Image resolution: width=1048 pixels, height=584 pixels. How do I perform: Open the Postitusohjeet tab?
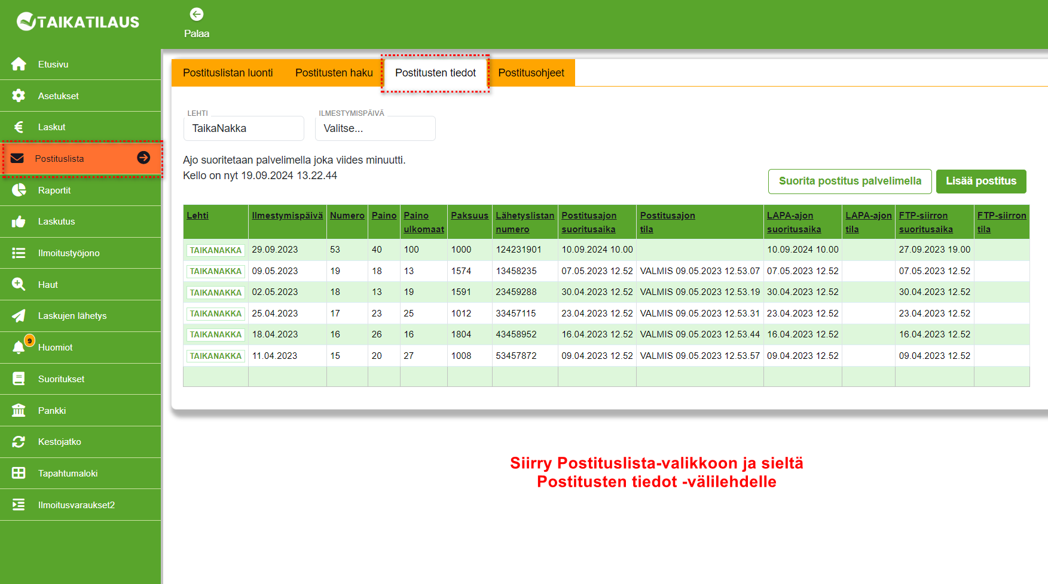(x=531, y=73)
